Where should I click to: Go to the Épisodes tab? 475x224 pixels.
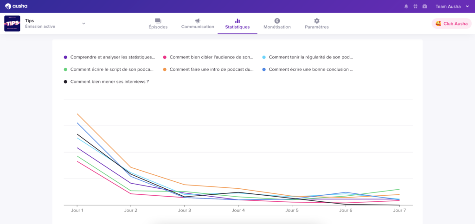tap(158, 24)
